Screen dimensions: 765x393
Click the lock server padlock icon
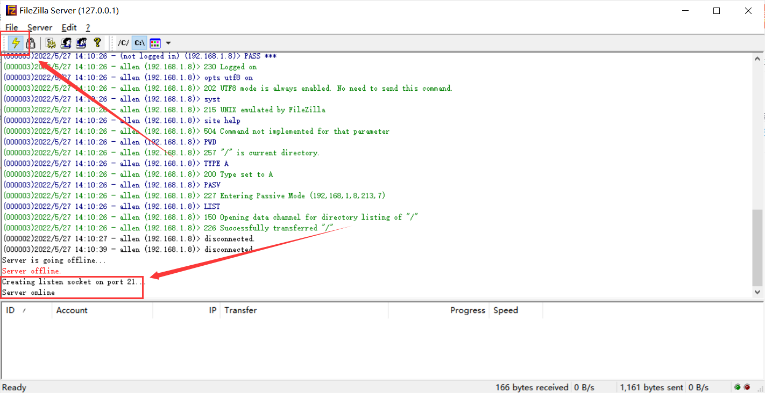coord(31,43)
